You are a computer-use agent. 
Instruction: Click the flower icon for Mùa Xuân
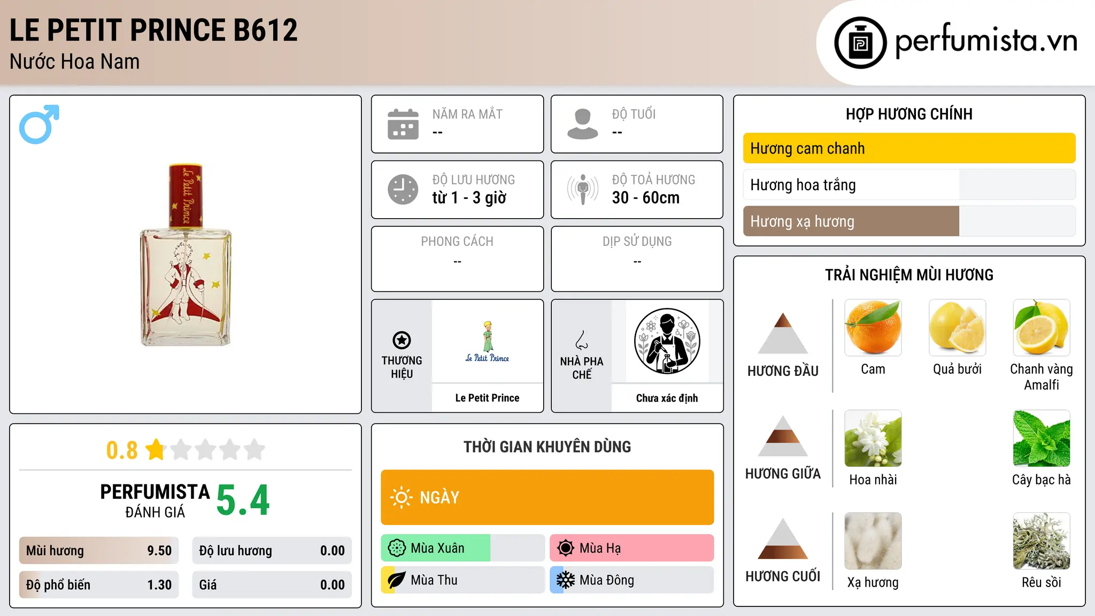tap(397, 548)
